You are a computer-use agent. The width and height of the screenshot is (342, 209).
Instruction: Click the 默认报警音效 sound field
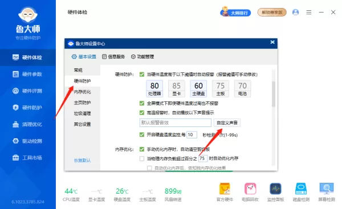tap(176, 122)
